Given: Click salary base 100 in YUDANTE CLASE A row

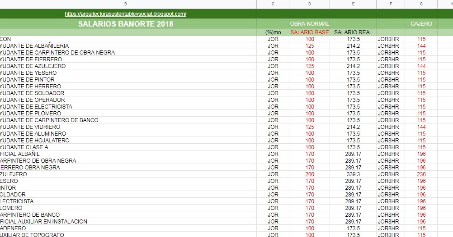Looking at the screenshot, I should (309, 147).
